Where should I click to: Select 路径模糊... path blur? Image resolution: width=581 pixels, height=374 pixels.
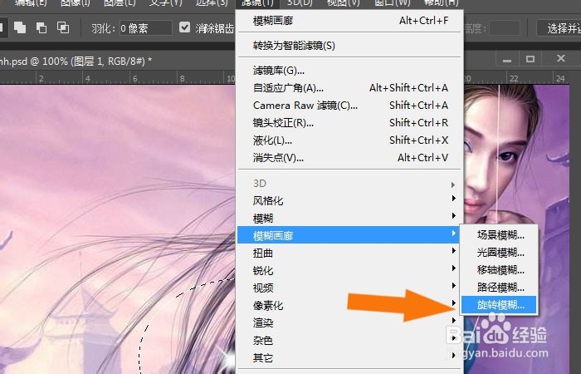click(499, 288)
